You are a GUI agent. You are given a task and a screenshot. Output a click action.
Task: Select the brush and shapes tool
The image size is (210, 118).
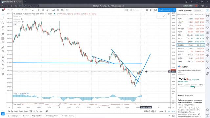[3, 27]
